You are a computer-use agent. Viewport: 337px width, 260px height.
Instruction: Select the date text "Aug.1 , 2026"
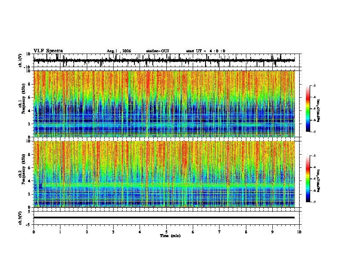[119, 51]
